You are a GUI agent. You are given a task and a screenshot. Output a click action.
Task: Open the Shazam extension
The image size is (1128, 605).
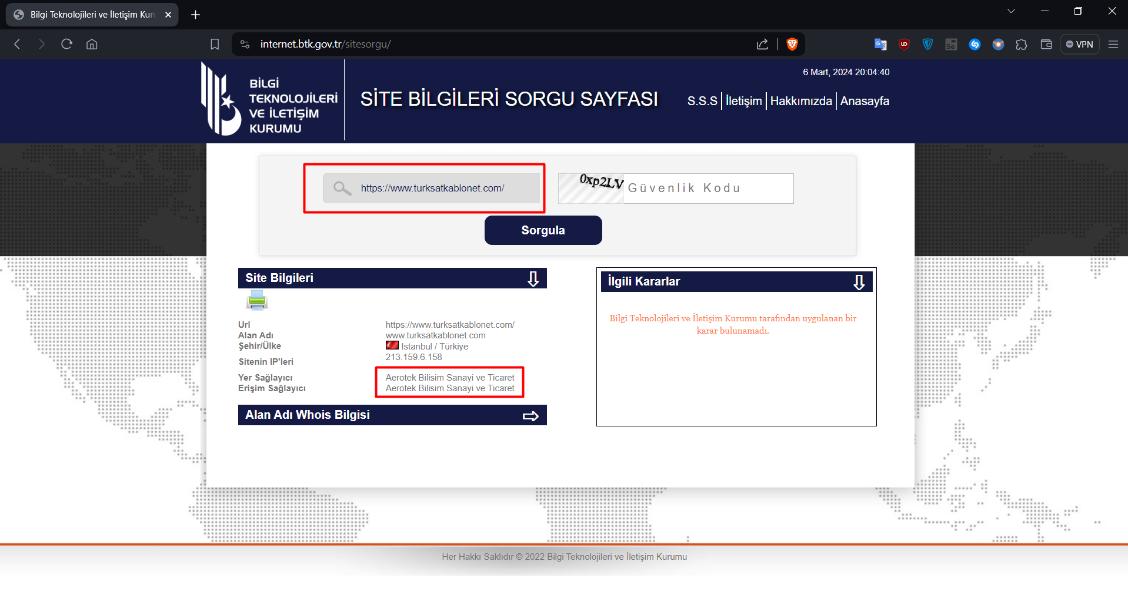[975, 44]
